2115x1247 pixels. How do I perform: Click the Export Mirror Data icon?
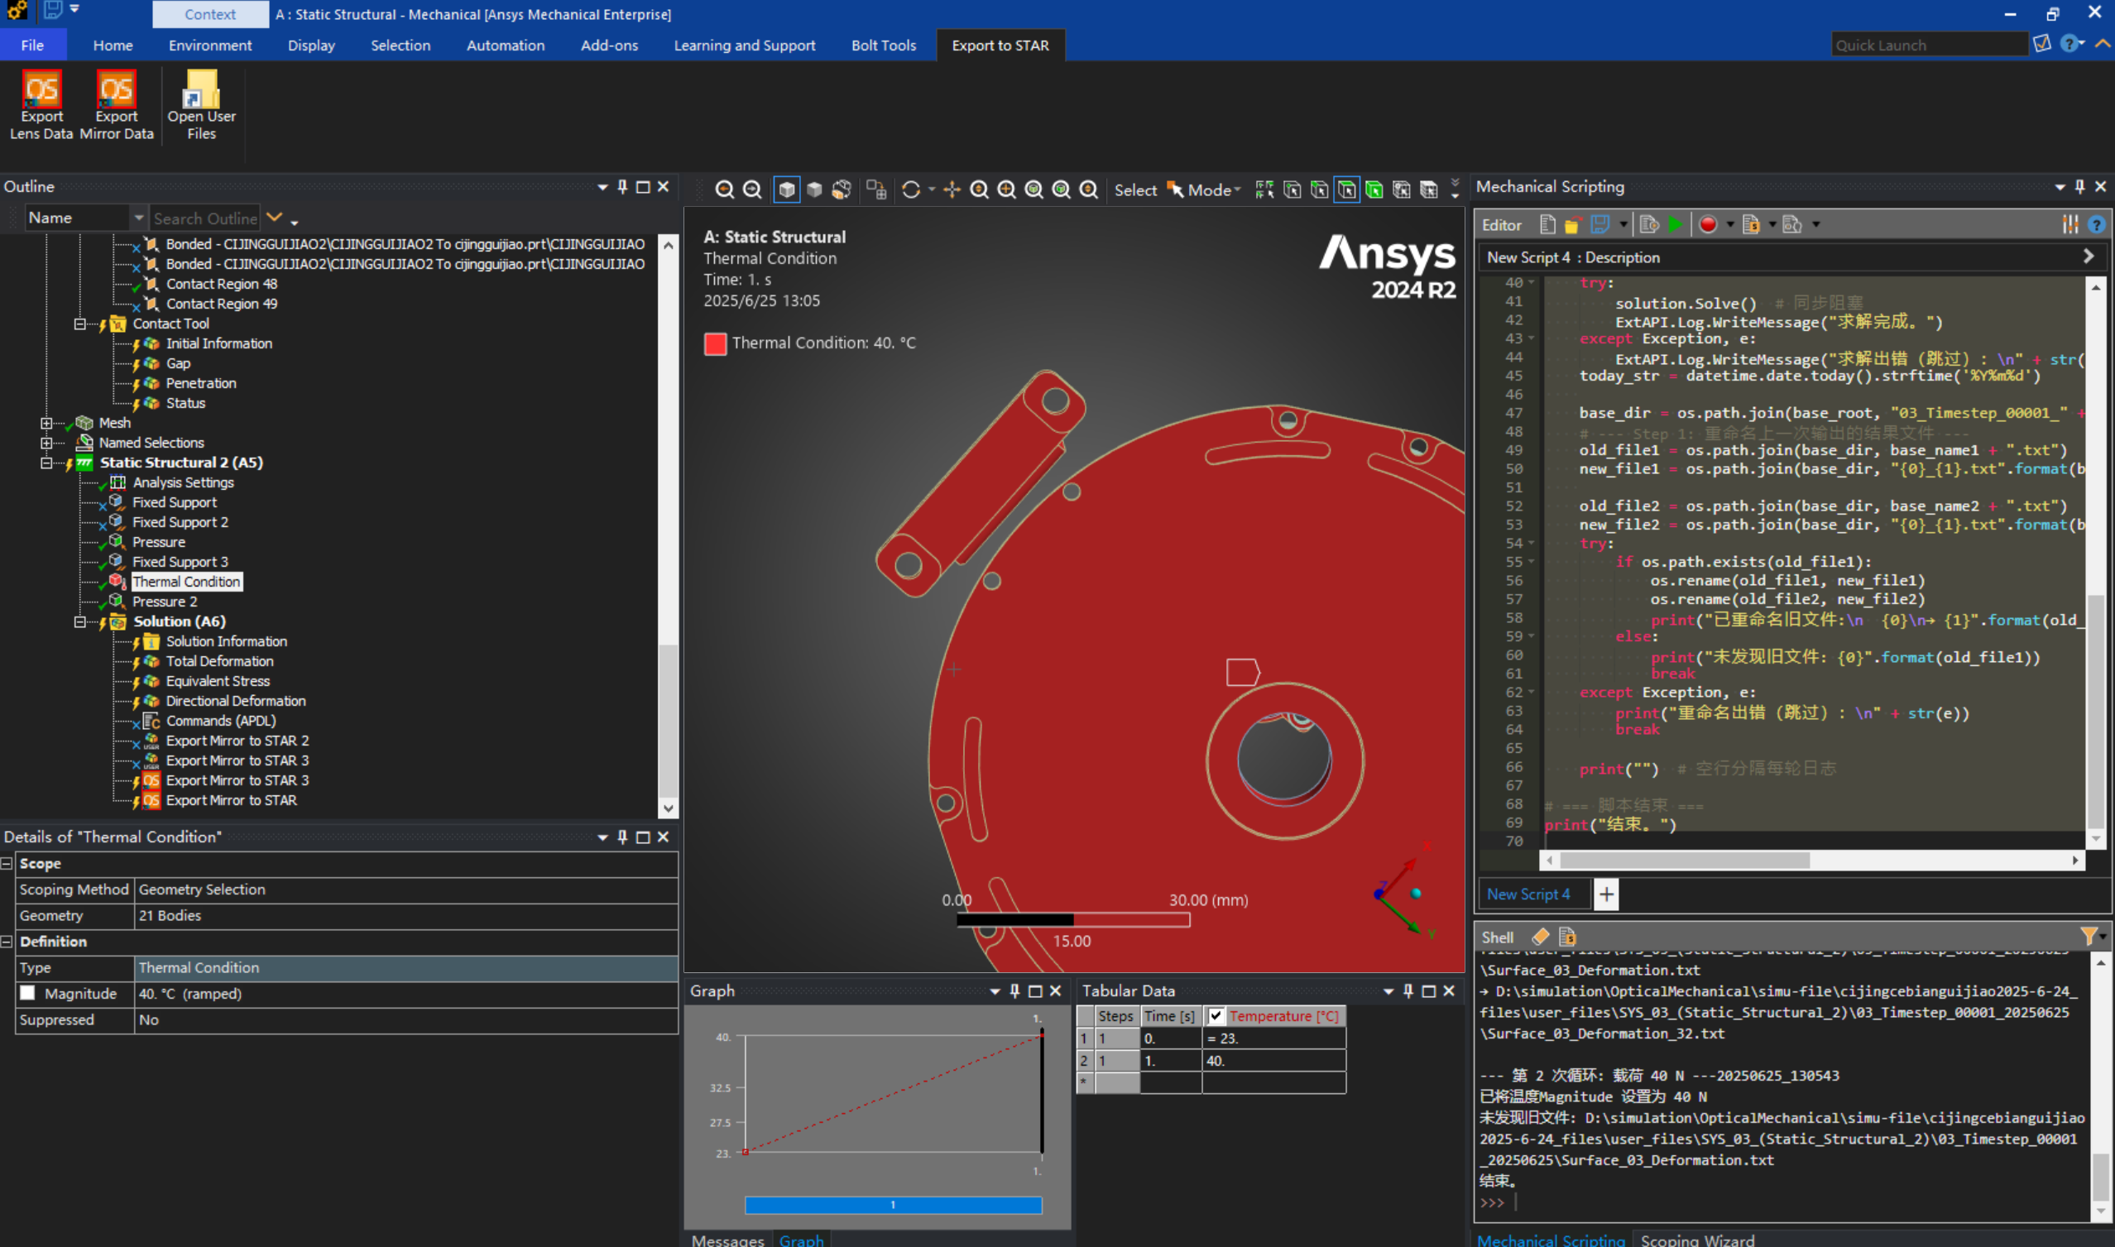coord(116,89)
